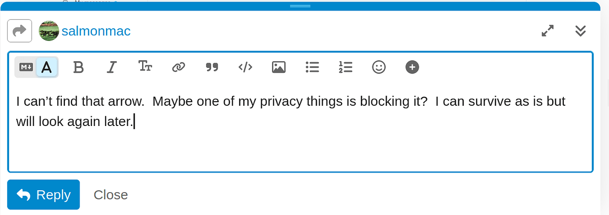Screen dimensions: 609x215
Task: Click the Bold formatting icon
Action: coord(78,67)
